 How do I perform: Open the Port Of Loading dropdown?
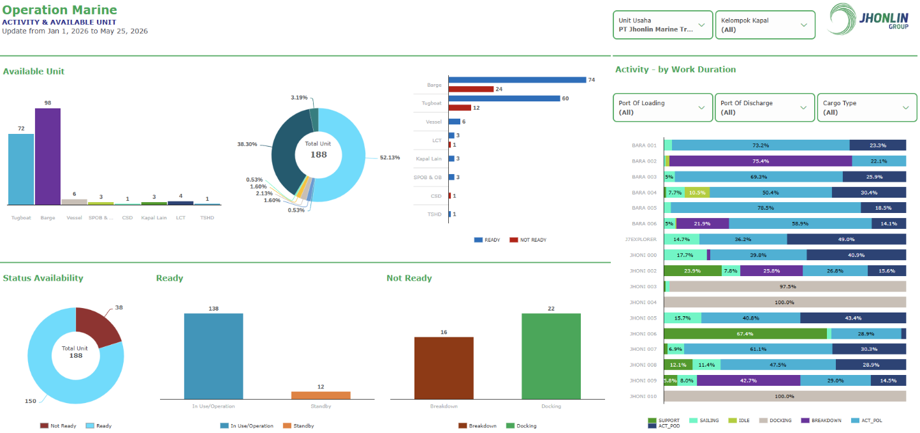[x=663, y=108]
